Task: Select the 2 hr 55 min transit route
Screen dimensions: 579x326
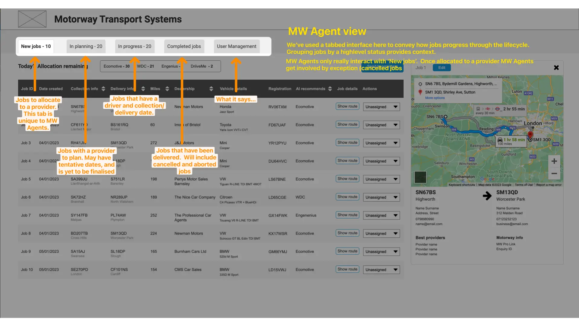Action: pos(500,110)
